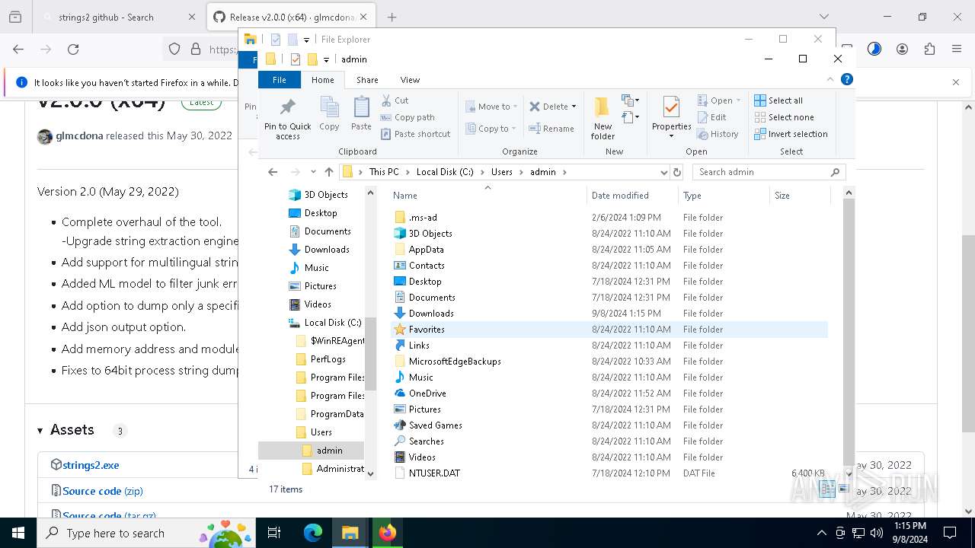Open Copy to dropdown
The image size is (975, 548).
(491, 129)
